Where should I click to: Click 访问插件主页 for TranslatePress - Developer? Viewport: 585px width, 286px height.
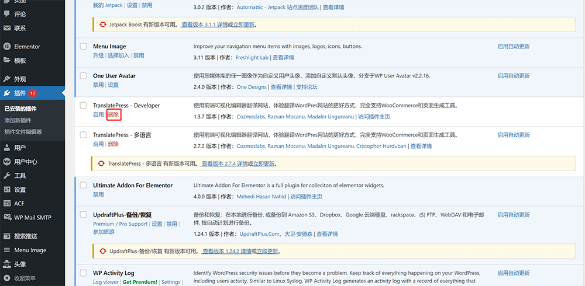coord(374,117)
